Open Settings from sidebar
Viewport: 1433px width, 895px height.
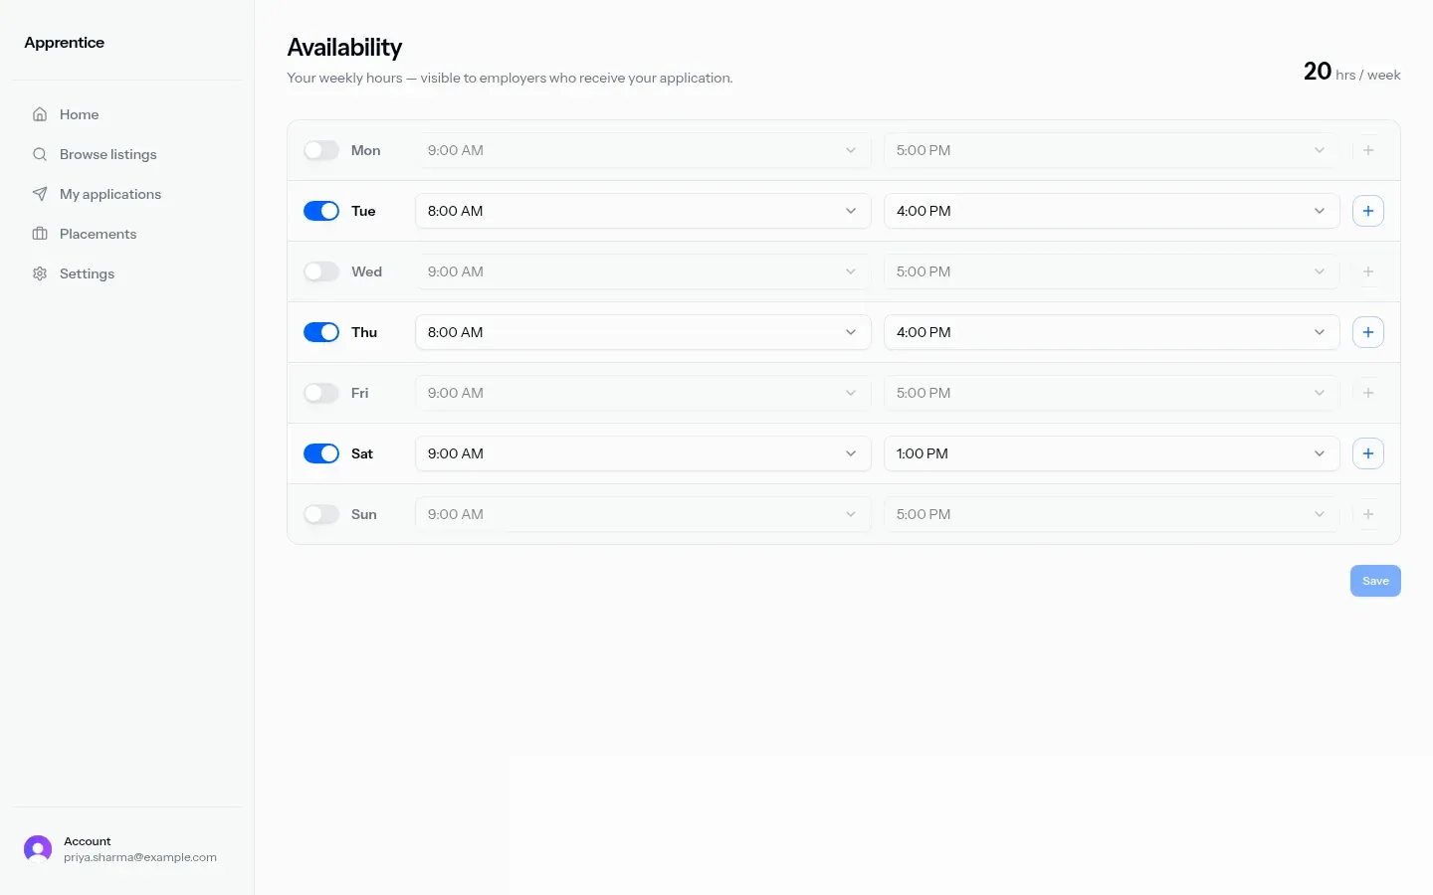tap(127, 273)
